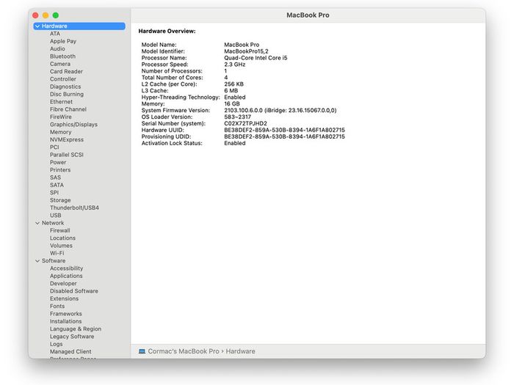Select Audio in the sidebar
The height and width of the screenshot is (385, 514).
coord(57,49)
